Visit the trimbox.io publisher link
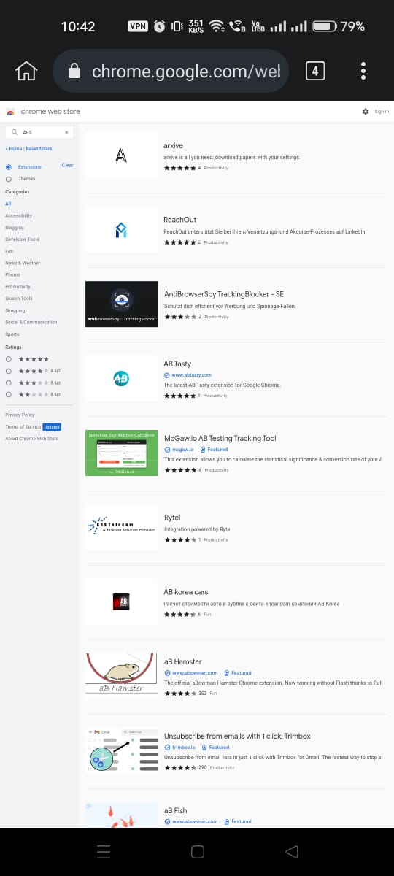394x876 pixels. point(182,748)
